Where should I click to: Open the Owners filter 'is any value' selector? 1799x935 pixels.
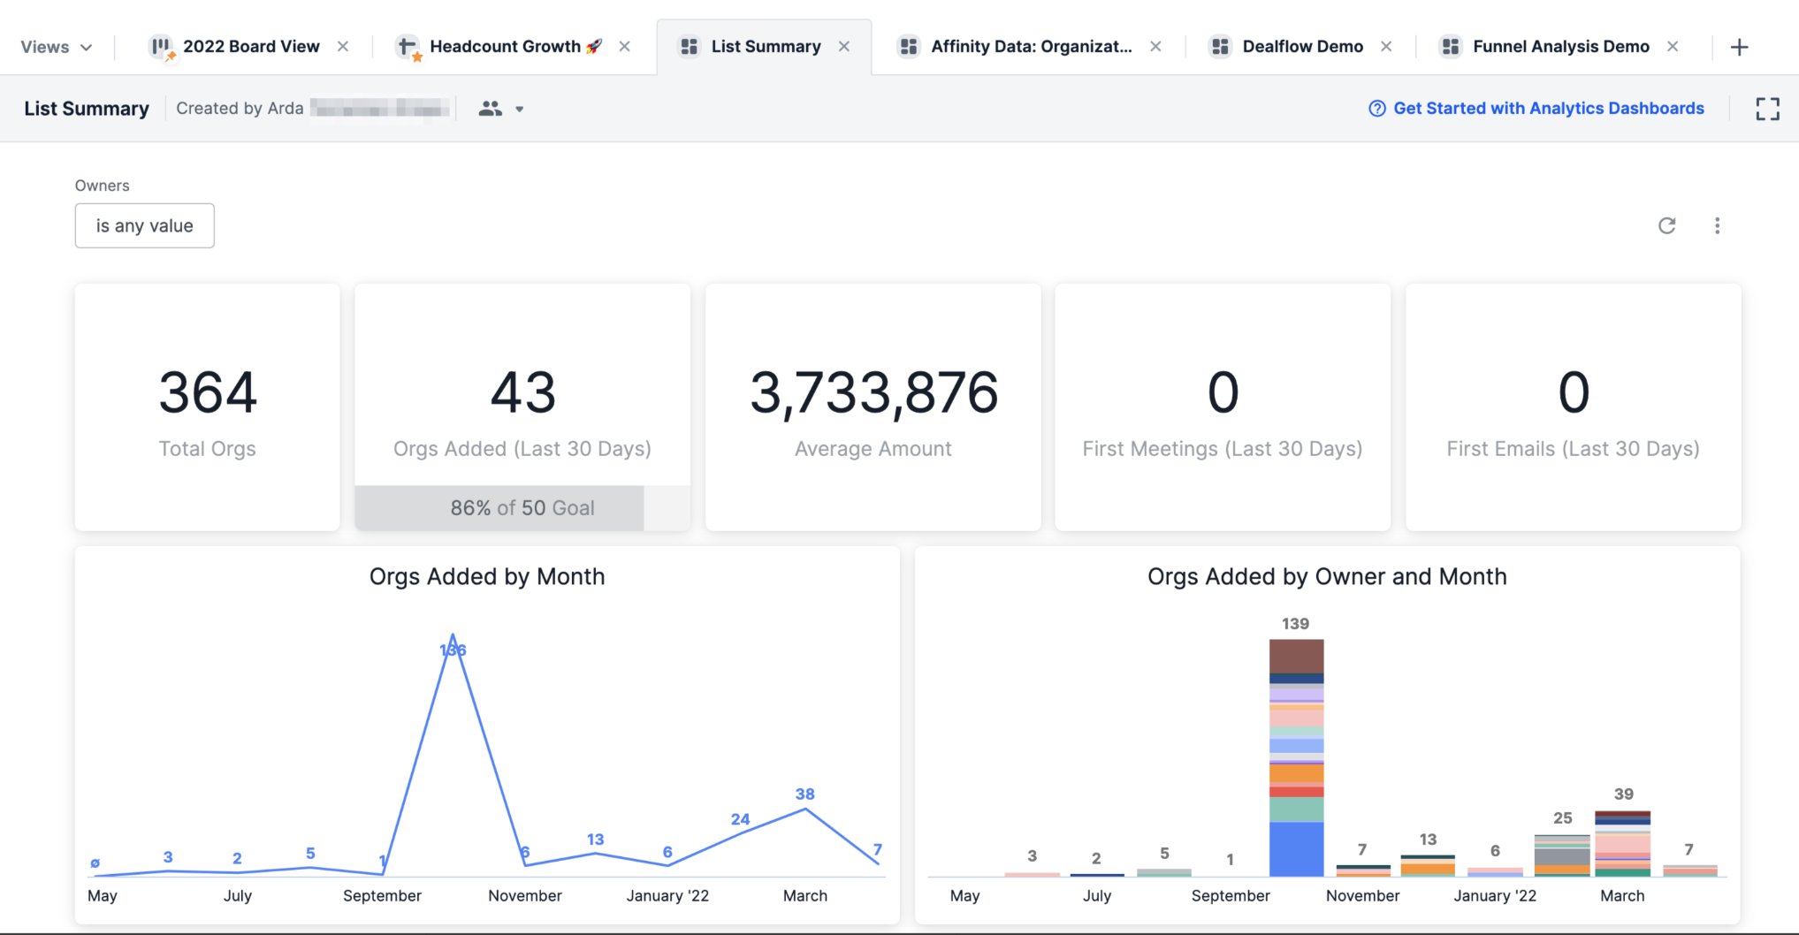pos(144,225)
